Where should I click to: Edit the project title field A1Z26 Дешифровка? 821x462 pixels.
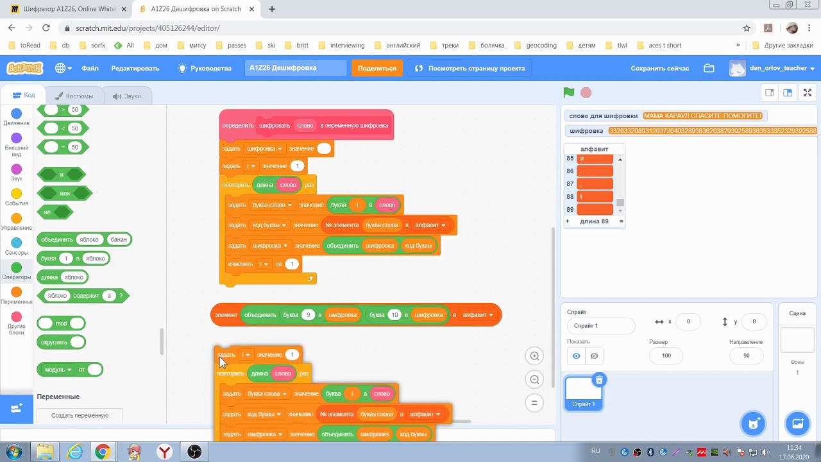pos(296,68)
